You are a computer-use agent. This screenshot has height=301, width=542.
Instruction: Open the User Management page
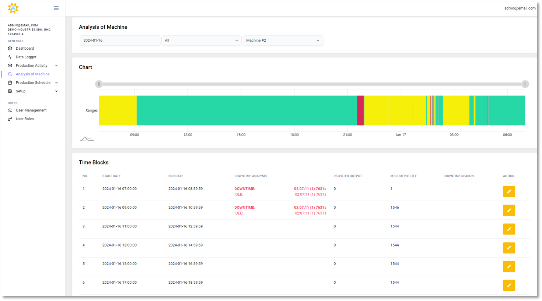coord(31,110)
